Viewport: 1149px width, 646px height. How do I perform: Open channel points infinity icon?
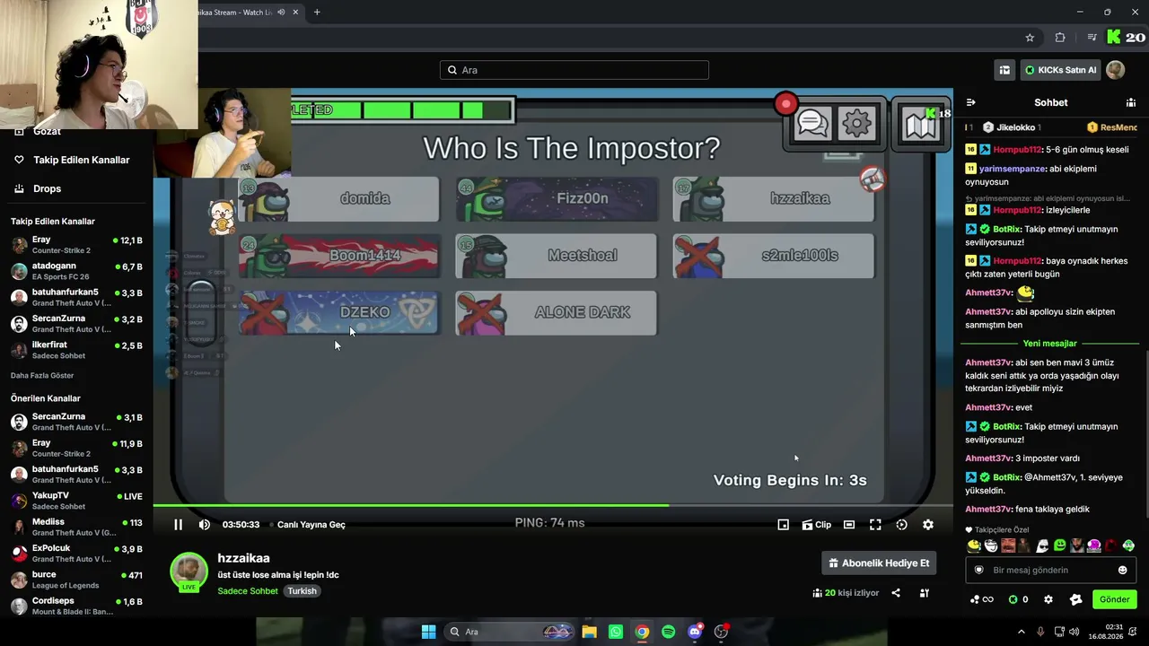pos(982,599)
